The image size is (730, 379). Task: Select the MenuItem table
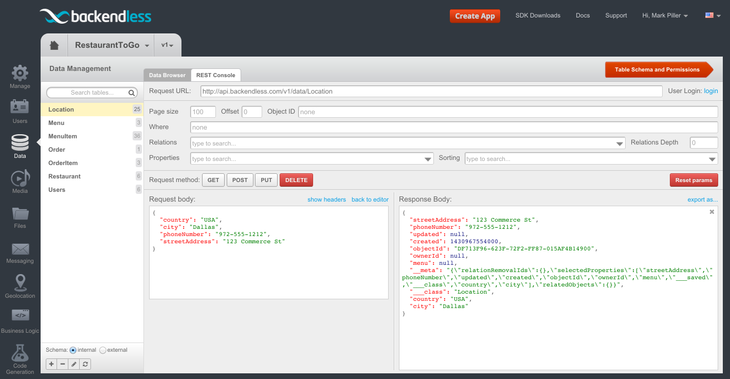coord(93,136)
